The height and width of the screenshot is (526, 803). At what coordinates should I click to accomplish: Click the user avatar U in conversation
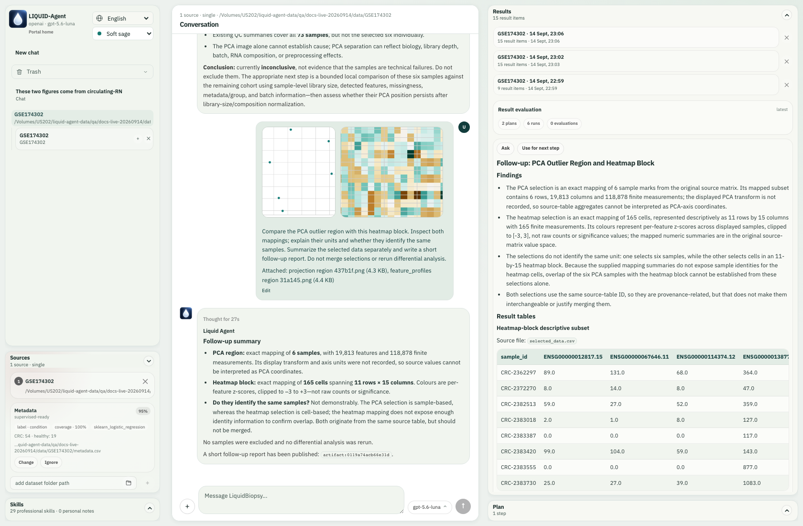[464, 127]
